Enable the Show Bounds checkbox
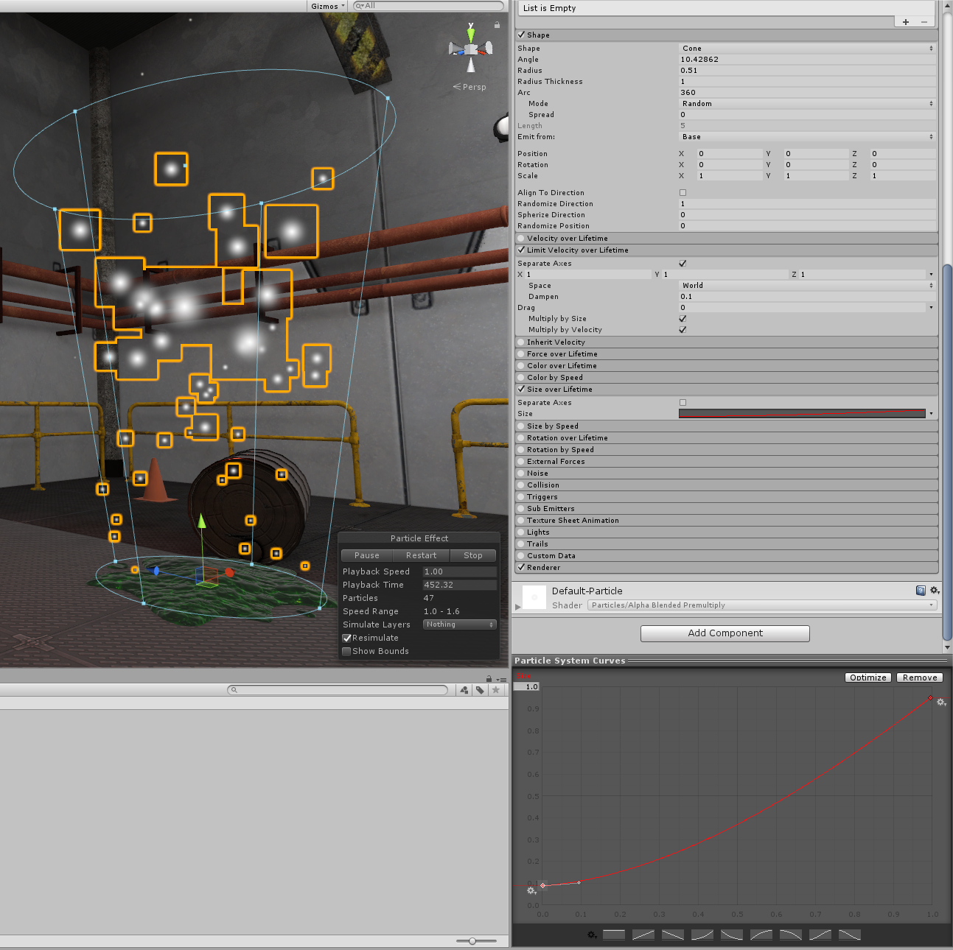 (x=346, y=651)
